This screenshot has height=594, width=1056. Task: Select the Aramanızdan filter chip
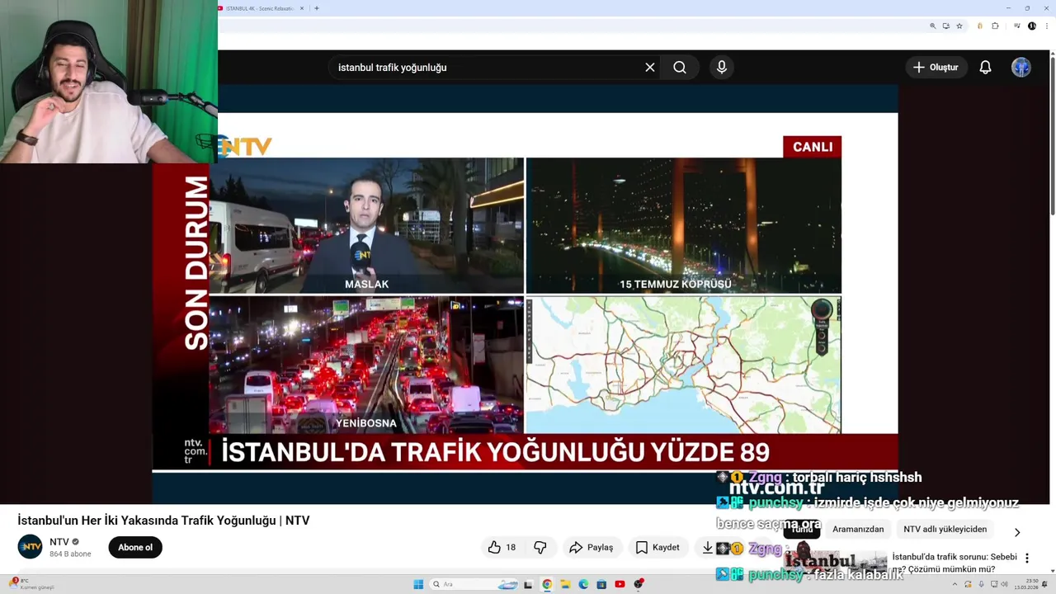[858, 529]
